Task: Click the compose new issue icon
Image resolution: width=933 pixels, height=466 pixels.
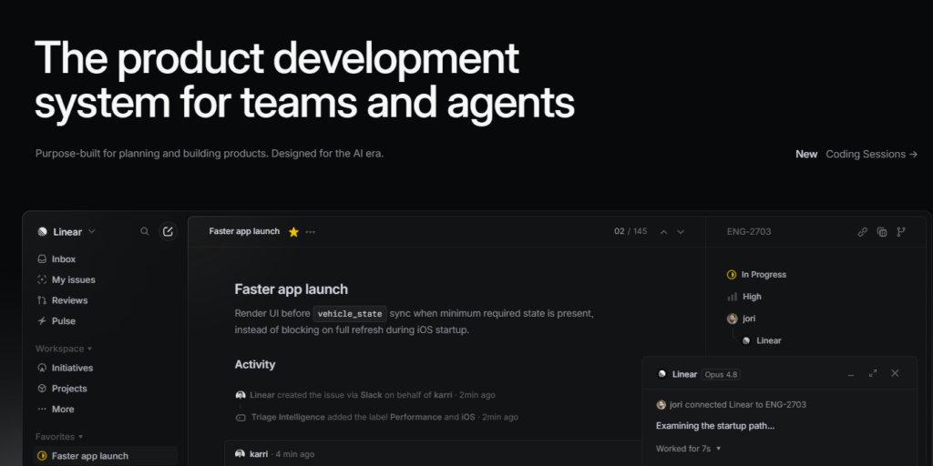Action: coord(168,231)
